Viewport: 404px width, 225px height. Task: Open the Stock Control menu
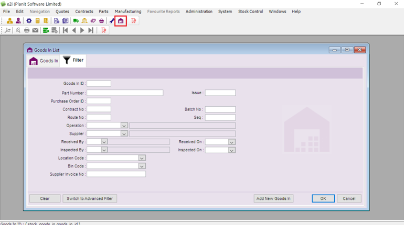[250, 12]
